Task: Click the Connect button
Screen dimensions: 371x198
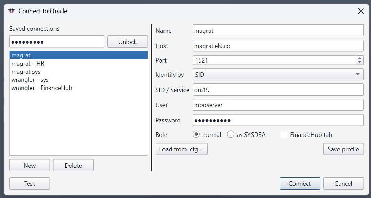Action: [300, 183]
